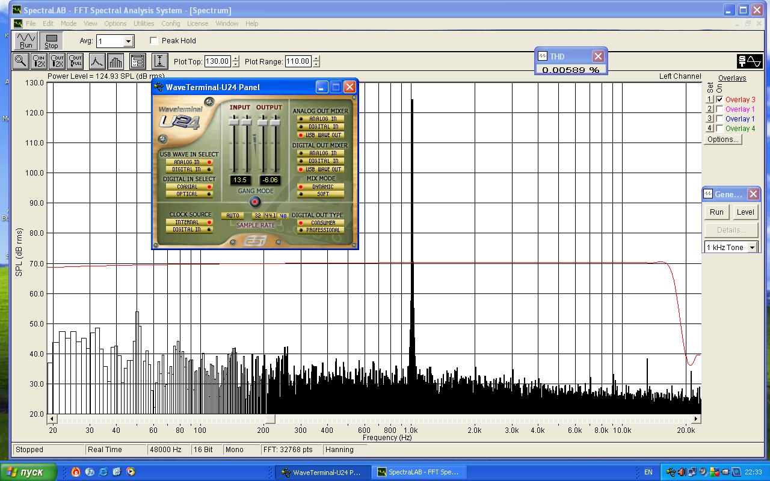770x481 pixels.
Task: Select Digital In for USB Wave In Select
Action: [x=189, y=170]
